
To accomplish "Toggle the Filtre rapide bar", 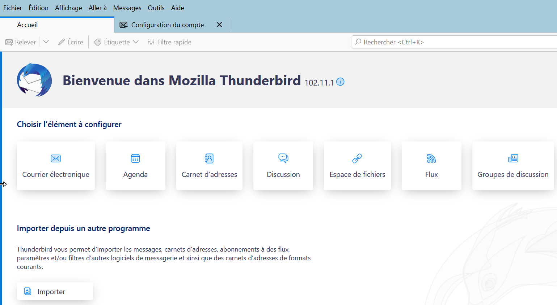I will click(169, 42).
